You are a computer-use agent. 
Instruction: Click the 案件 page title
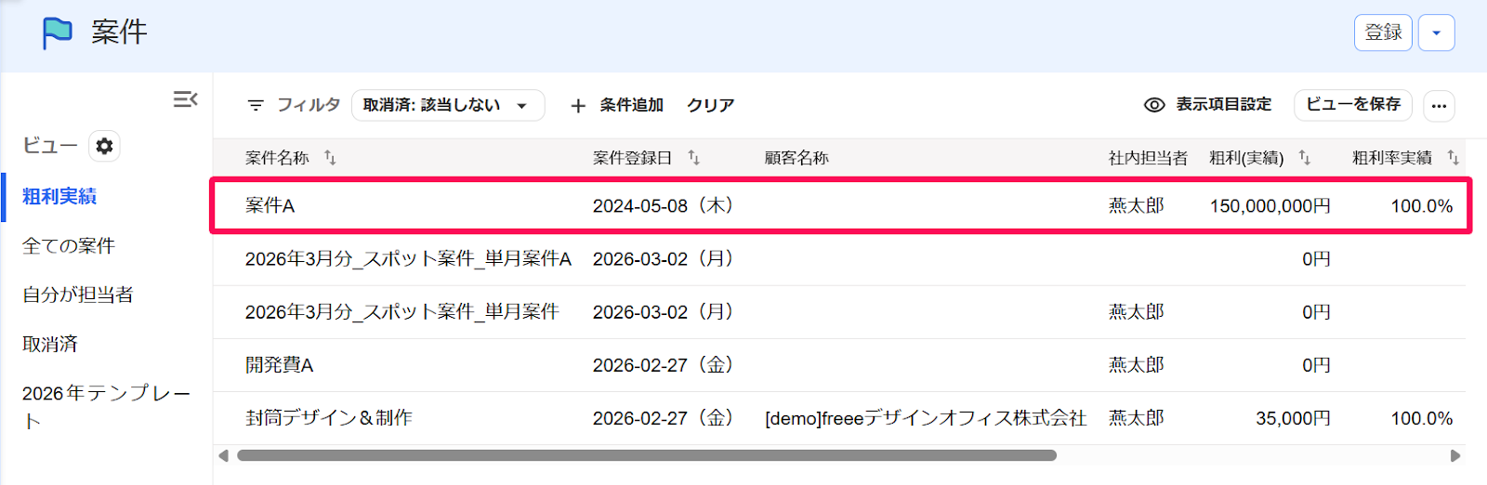click(x=119, y=33)
